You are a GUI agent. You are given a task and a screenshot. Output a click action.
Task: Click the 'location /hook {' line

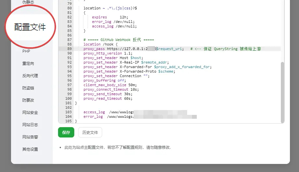[101, 44]
